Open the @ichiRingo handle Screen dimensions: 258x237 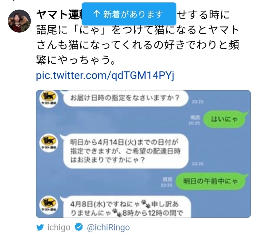108,227
